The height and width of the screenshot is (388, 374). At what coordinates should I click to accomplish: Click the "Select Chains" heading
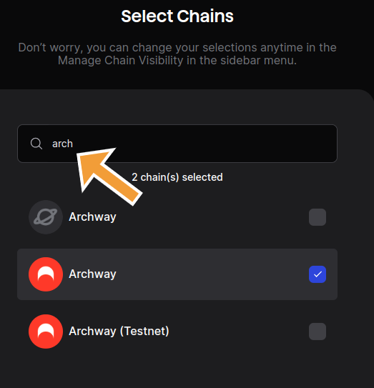[x=177, y=16]
